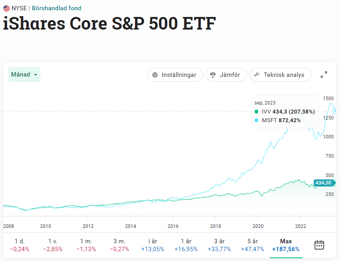Click the gear icon in Inställningar
The image size is (340, 261).
click(155, 75)
